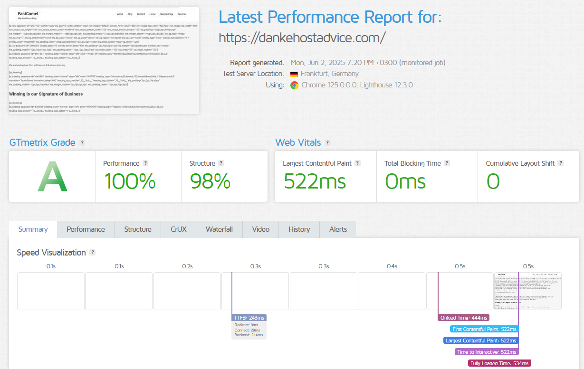Click the large green A grade icon
Image resolution: width=584 pixels, height=369 pixels.
tap(52, 176)
